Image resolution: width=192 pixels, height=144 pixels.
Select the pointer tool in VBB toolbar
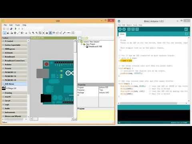click(x=4, y=33)
